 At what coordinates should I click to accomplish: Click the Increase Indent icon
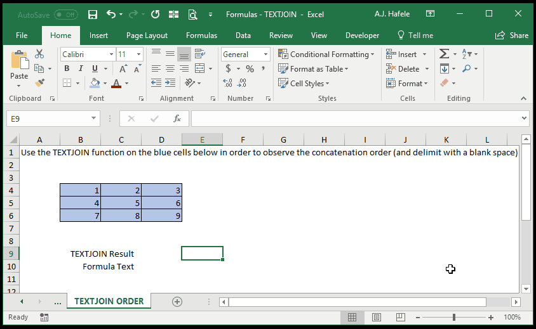(x=170, y=83)
